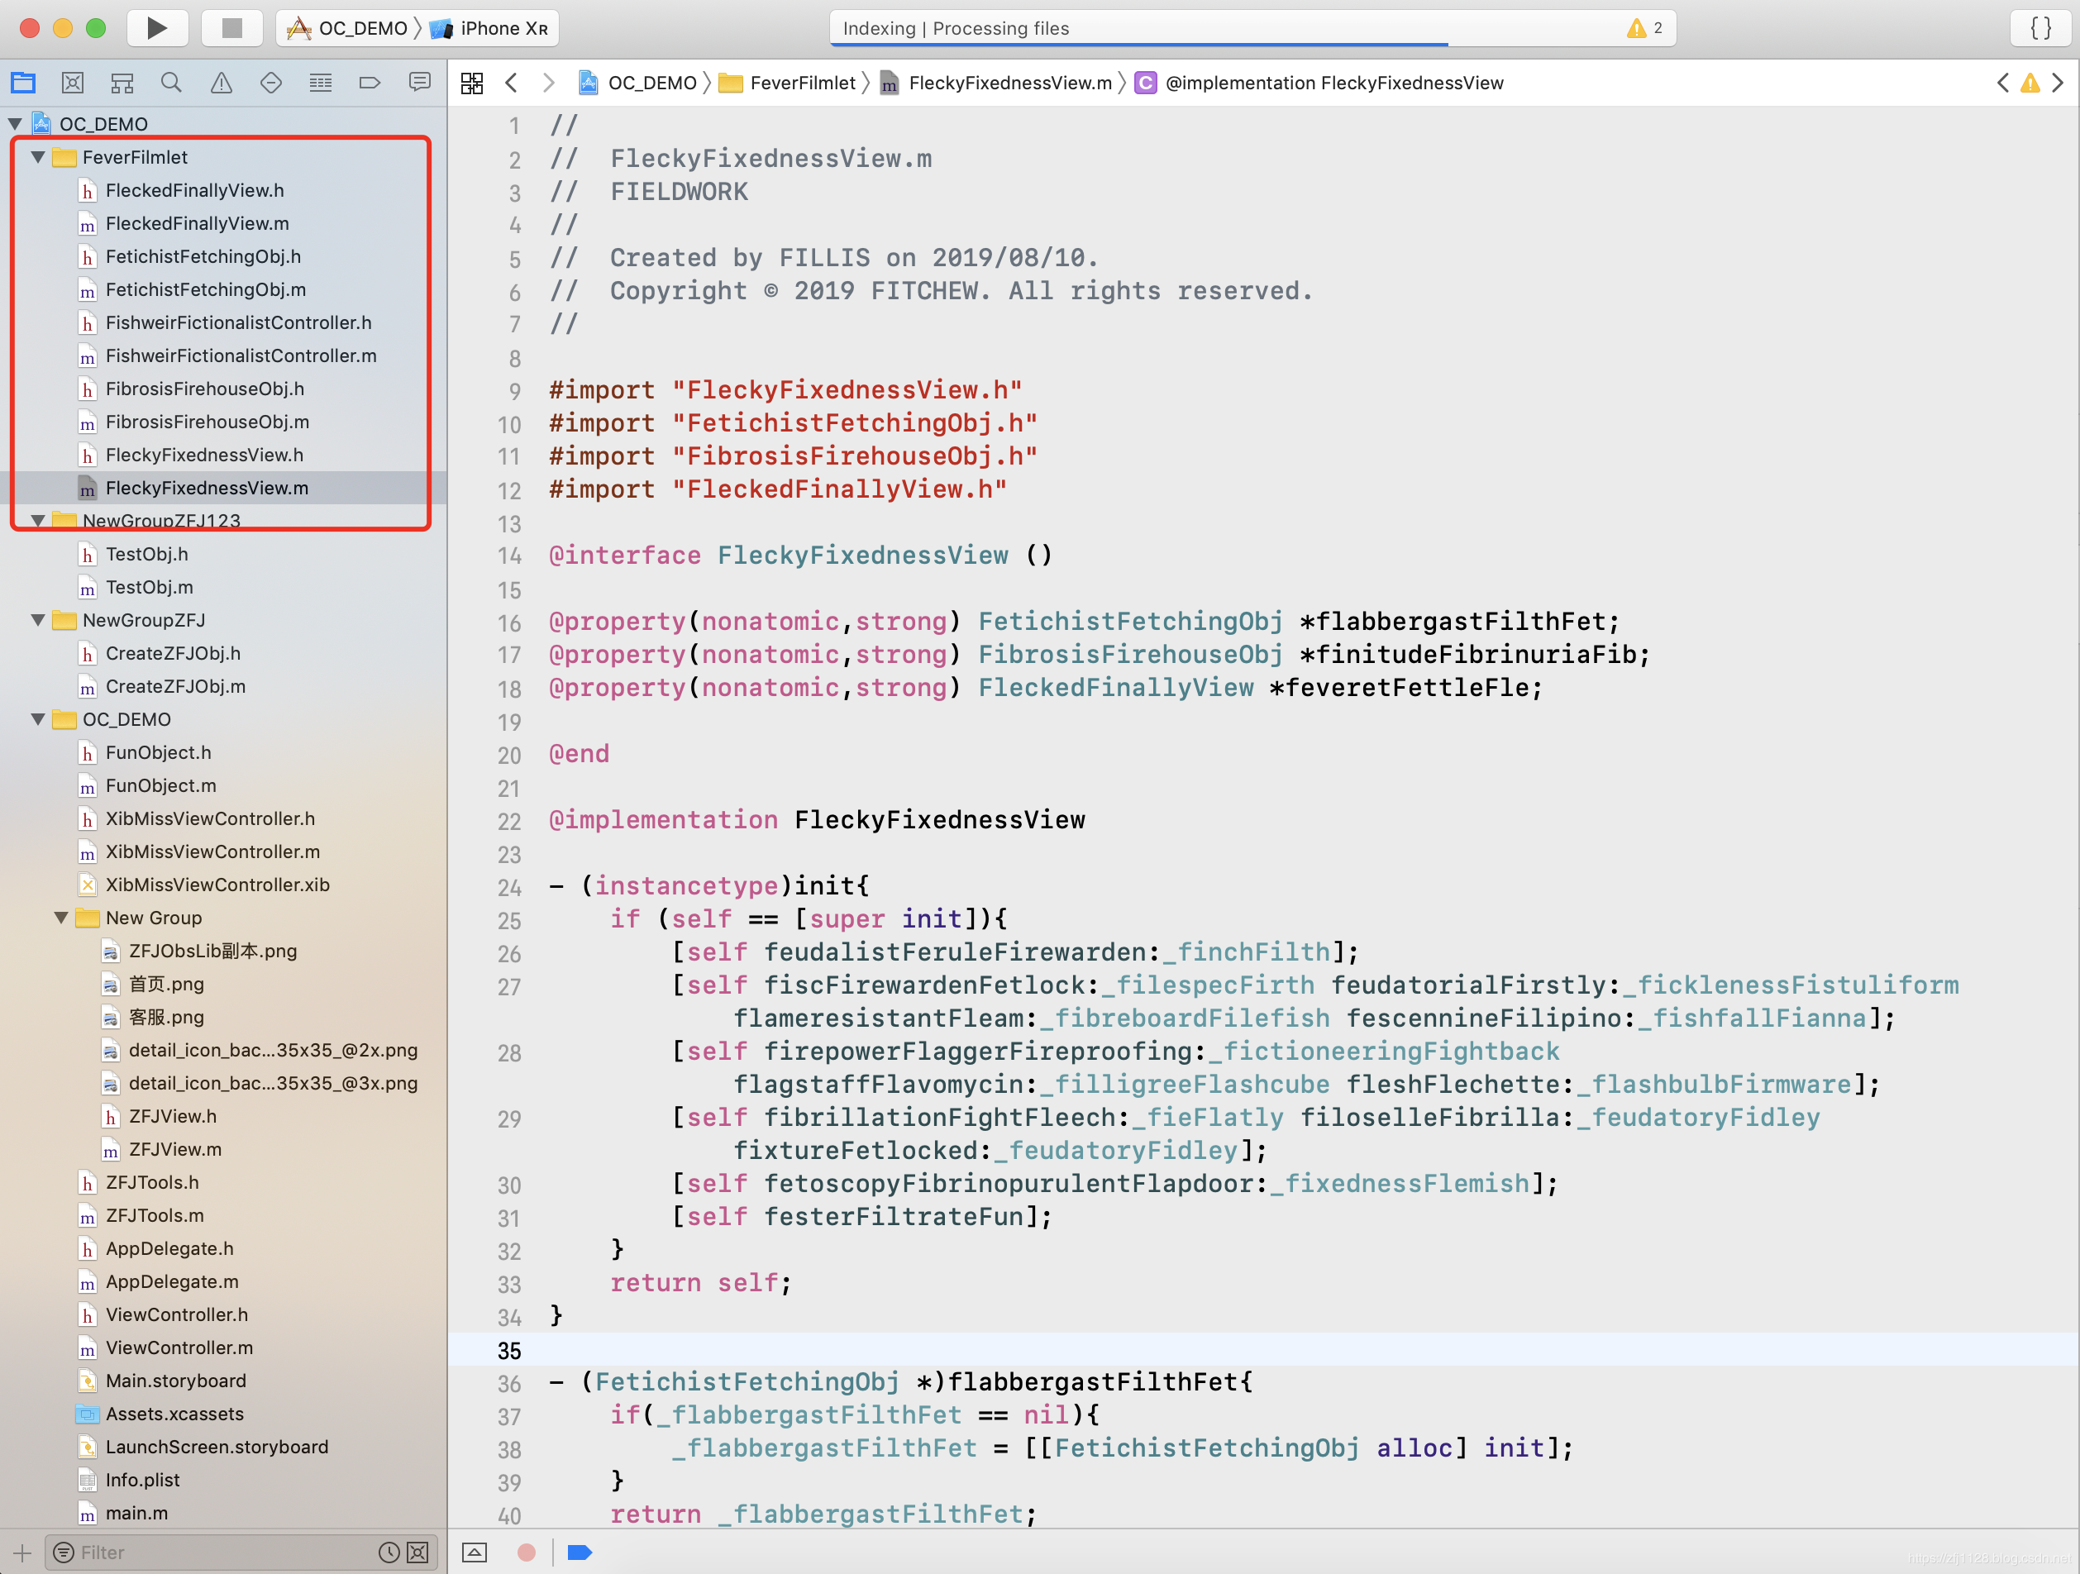
Task: Open the Report navigator (speech bubble icon)
Action: tap(419, 83)
